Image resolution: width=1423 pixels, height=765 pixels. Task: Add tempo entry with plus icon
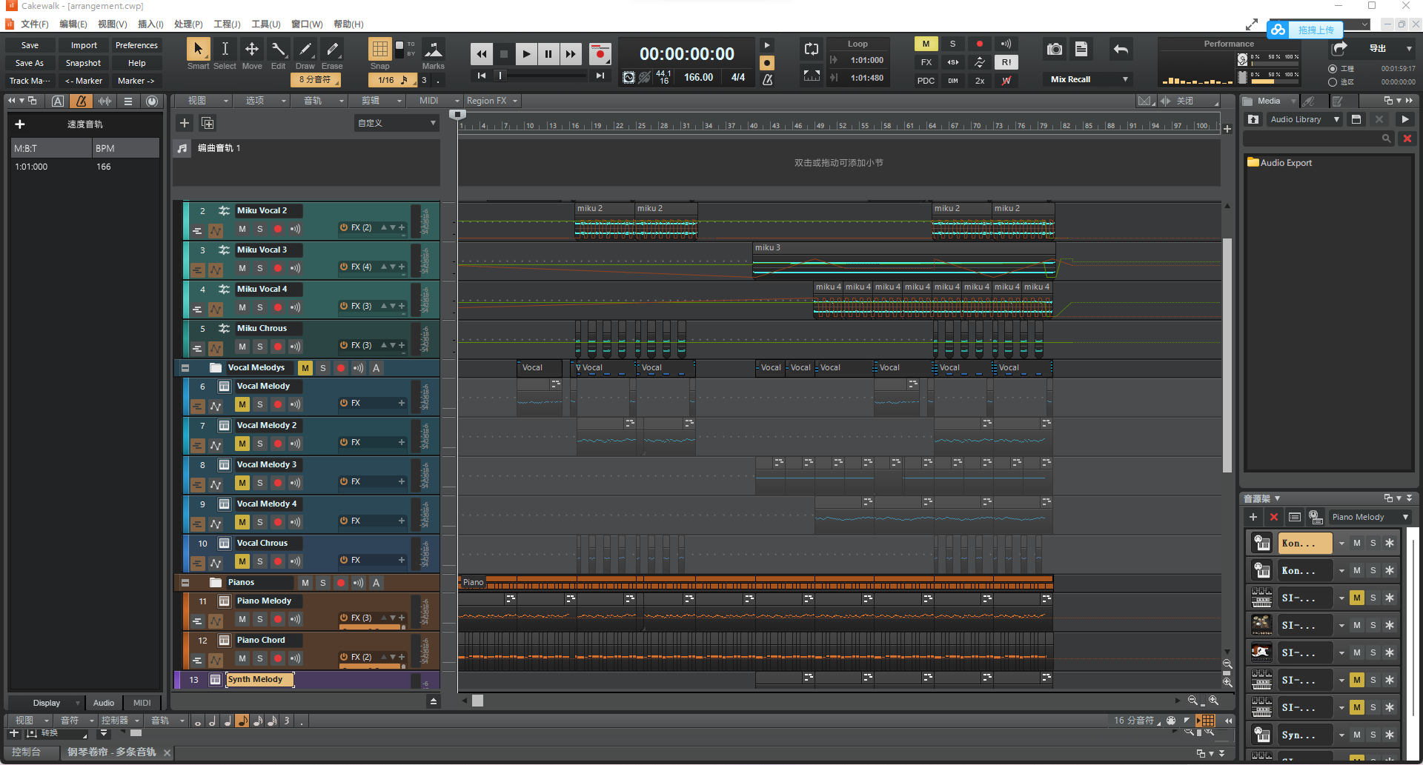point(20,124)
